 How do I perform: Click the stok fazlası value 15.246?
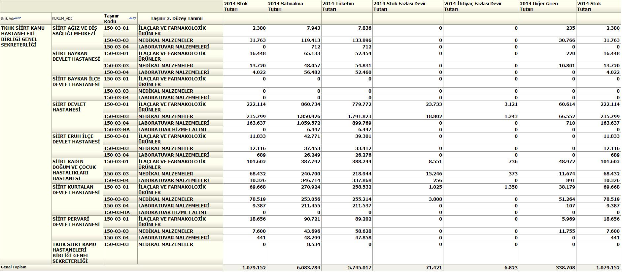pyautogui.click(x=434, y=174)
